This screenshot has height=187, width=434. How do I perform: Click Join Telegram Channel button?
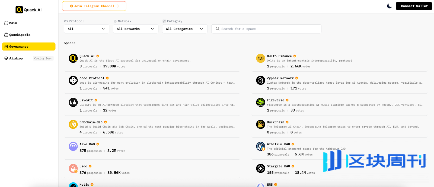pos(94,6)
